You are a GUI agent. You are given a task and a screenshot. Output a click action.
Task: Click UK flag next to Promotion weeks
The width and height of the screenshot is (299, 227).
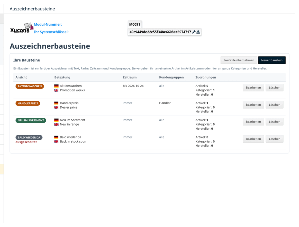coord(56,90)
